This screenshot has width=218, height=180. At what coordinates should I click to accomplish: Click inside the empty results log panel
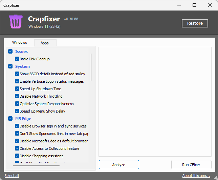[155, 102]
